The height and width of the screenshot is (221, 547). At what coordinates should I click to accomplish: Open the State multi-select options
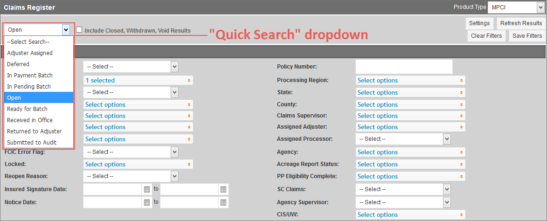point(410,92)
